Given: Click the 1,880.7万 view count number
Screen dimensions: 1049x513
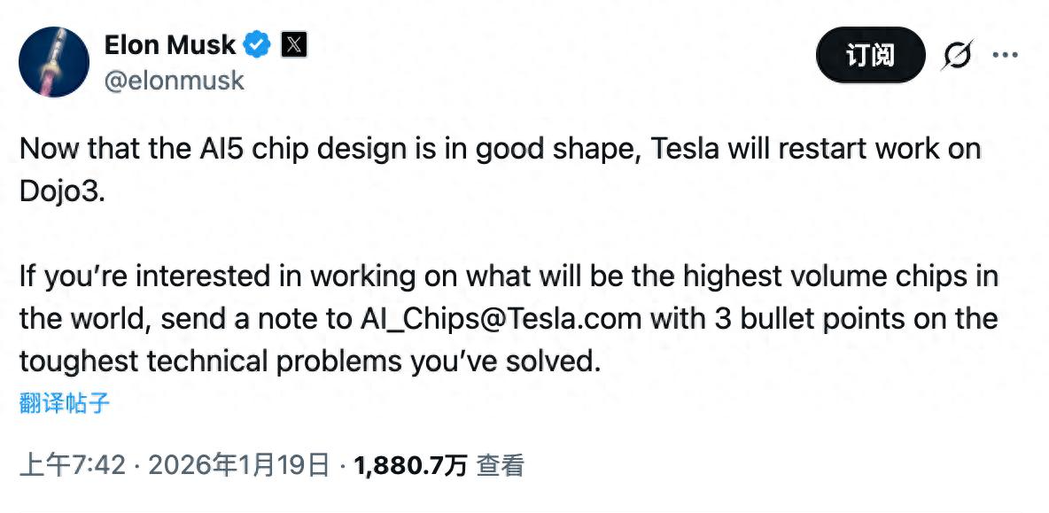Looking at the screenshot, I should (410, 465).
